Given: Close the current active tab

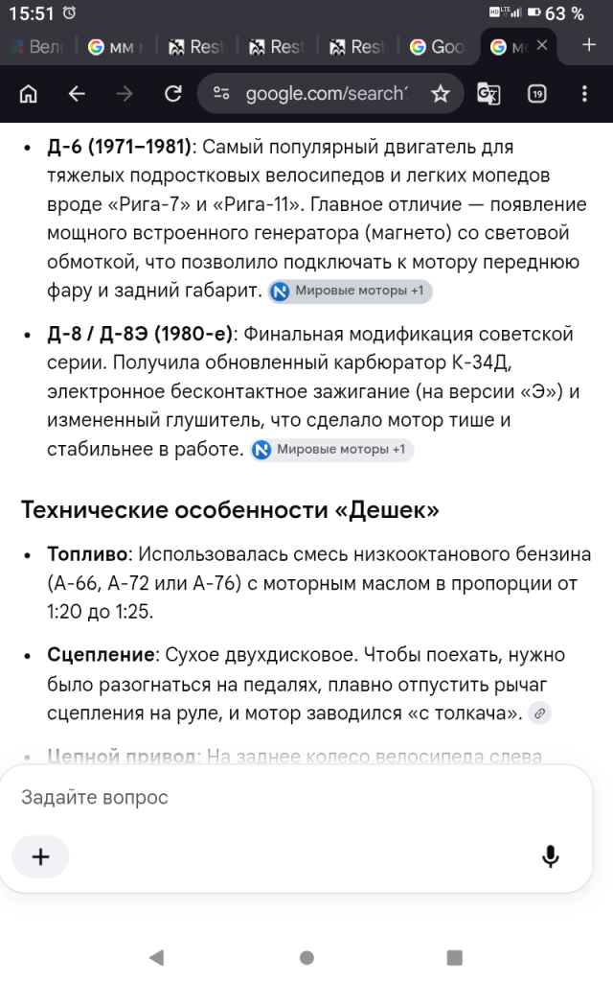Looking at the screenshot, I should click(542, 45).
